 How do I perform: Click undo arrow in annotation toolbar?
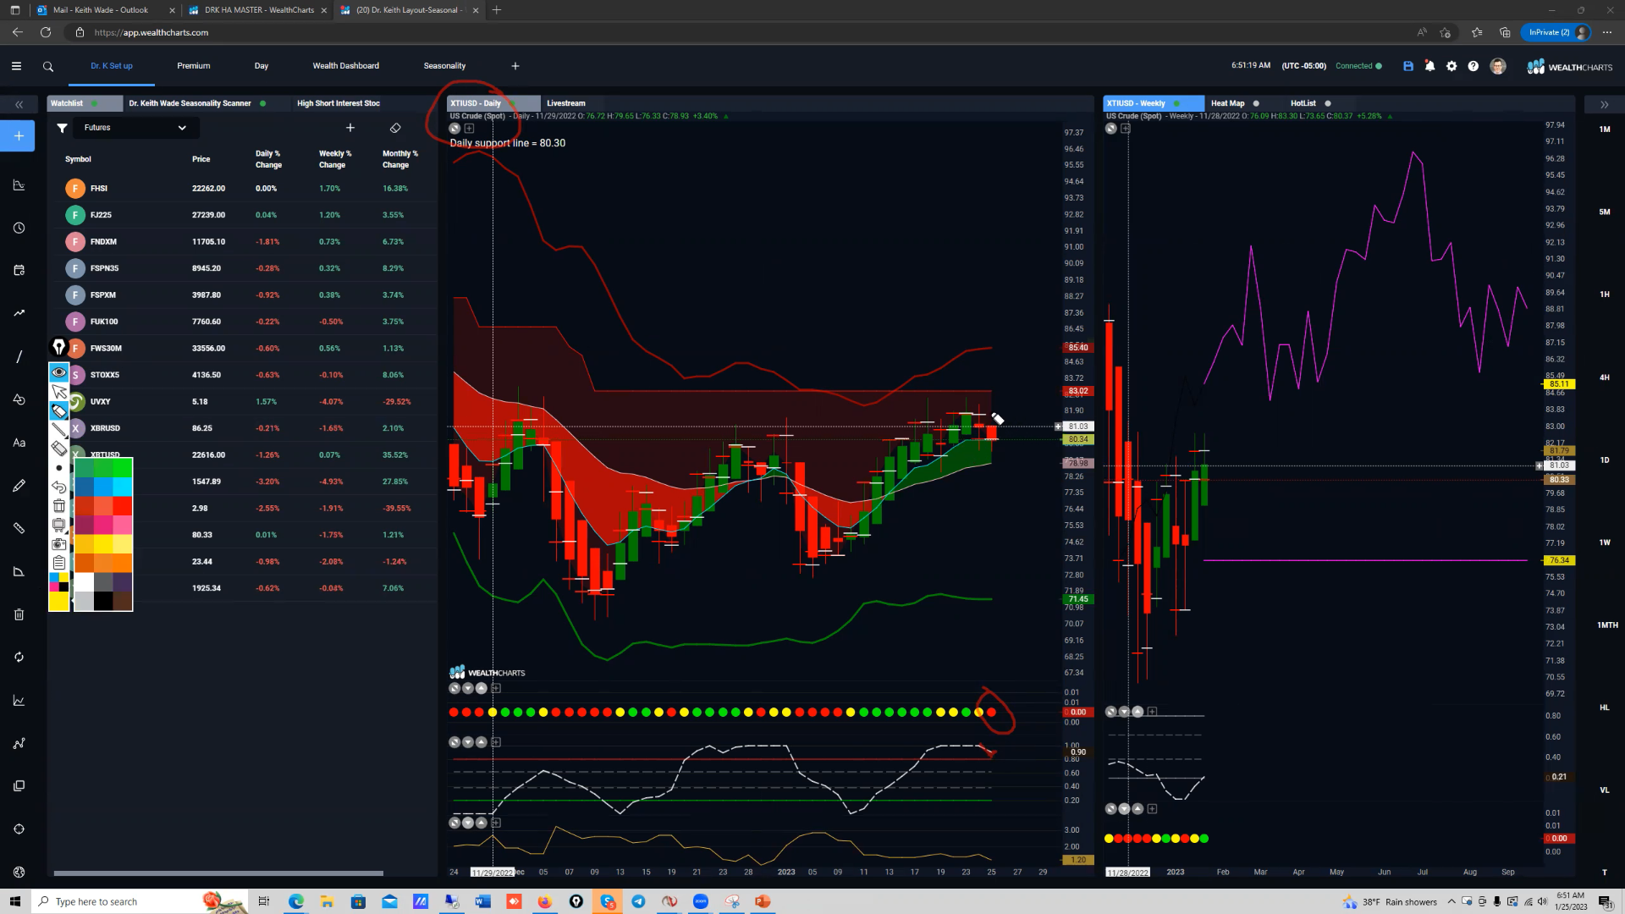pyautogui.click(x=59, y=487)
